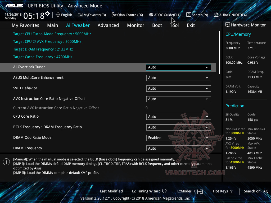Switch to EzMode(F7)

[x=190, y=191]
